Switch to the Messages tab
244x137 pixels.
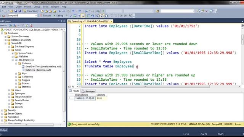[88, 91]
